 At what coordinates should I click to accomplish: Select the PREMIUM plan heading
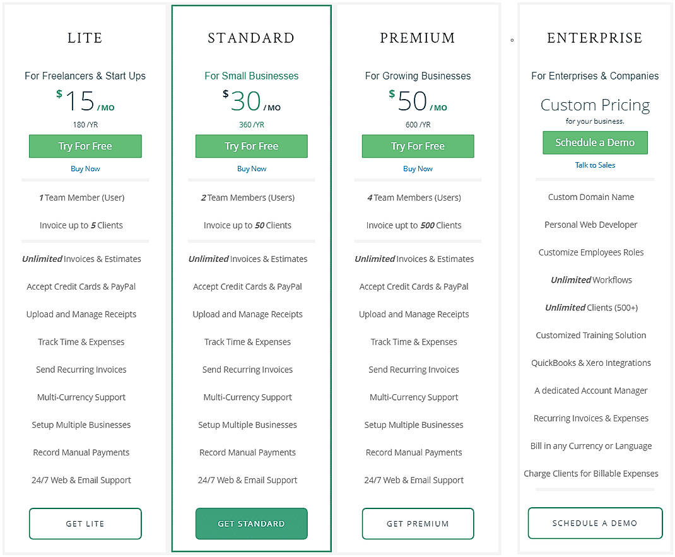coord(418,38)
